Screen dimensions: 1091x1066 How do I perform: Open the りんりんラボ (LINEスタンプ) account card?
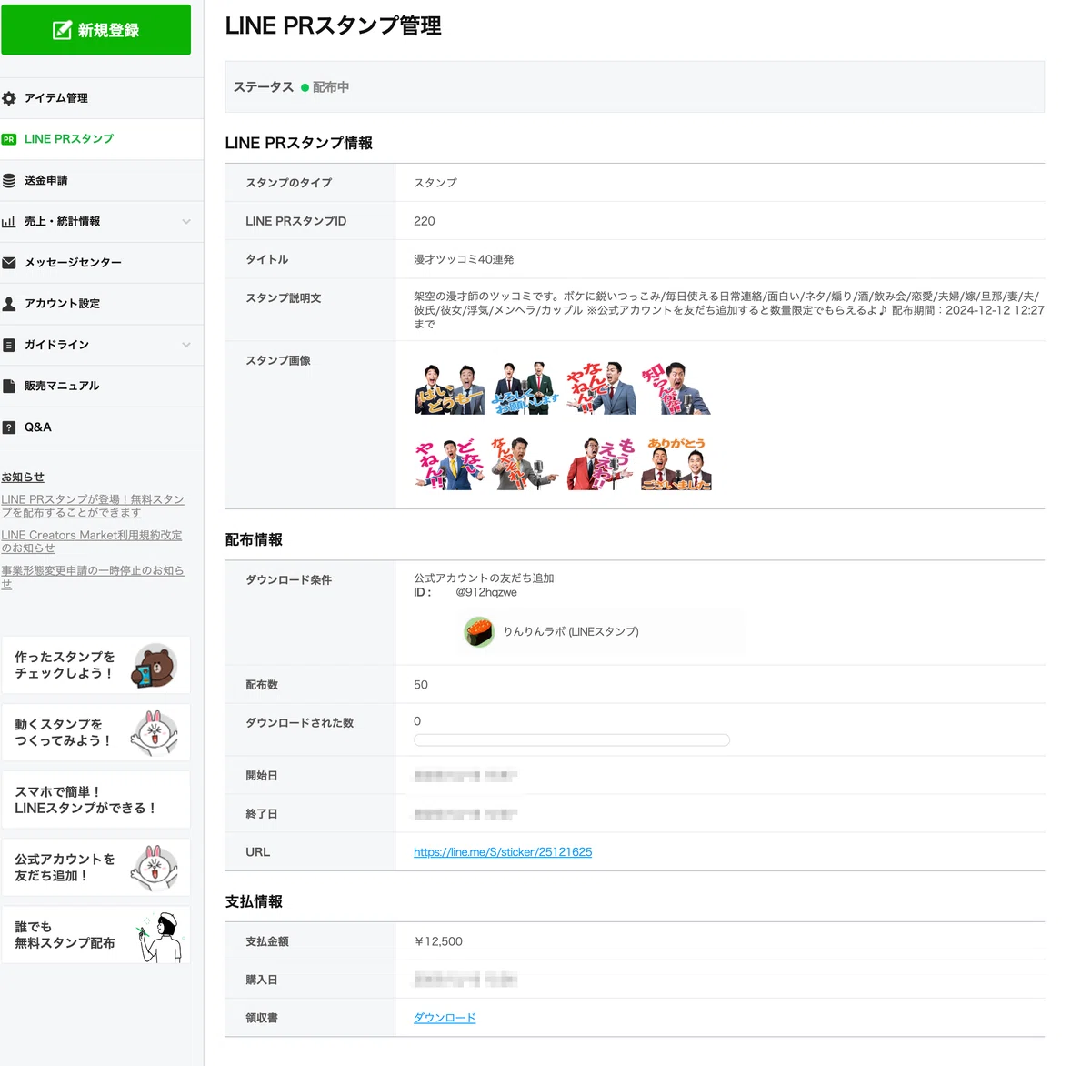point(600,631)
